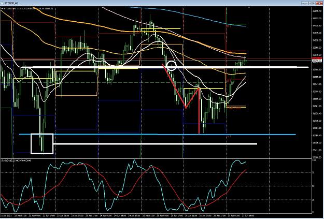
Task: Click the chart shift triangle marker at top
Action: tap(249, 7)
